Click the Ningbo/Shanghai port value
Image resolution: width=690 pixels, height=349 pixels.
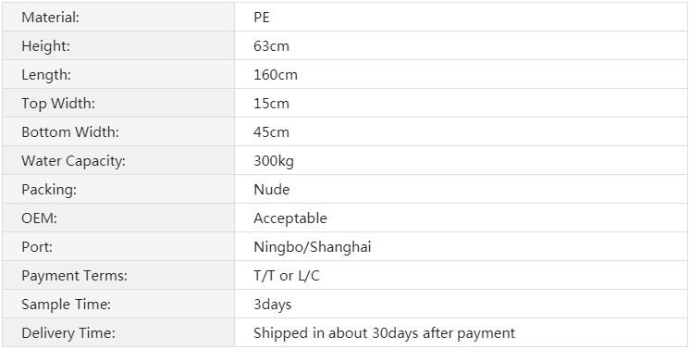coord(313,247)
